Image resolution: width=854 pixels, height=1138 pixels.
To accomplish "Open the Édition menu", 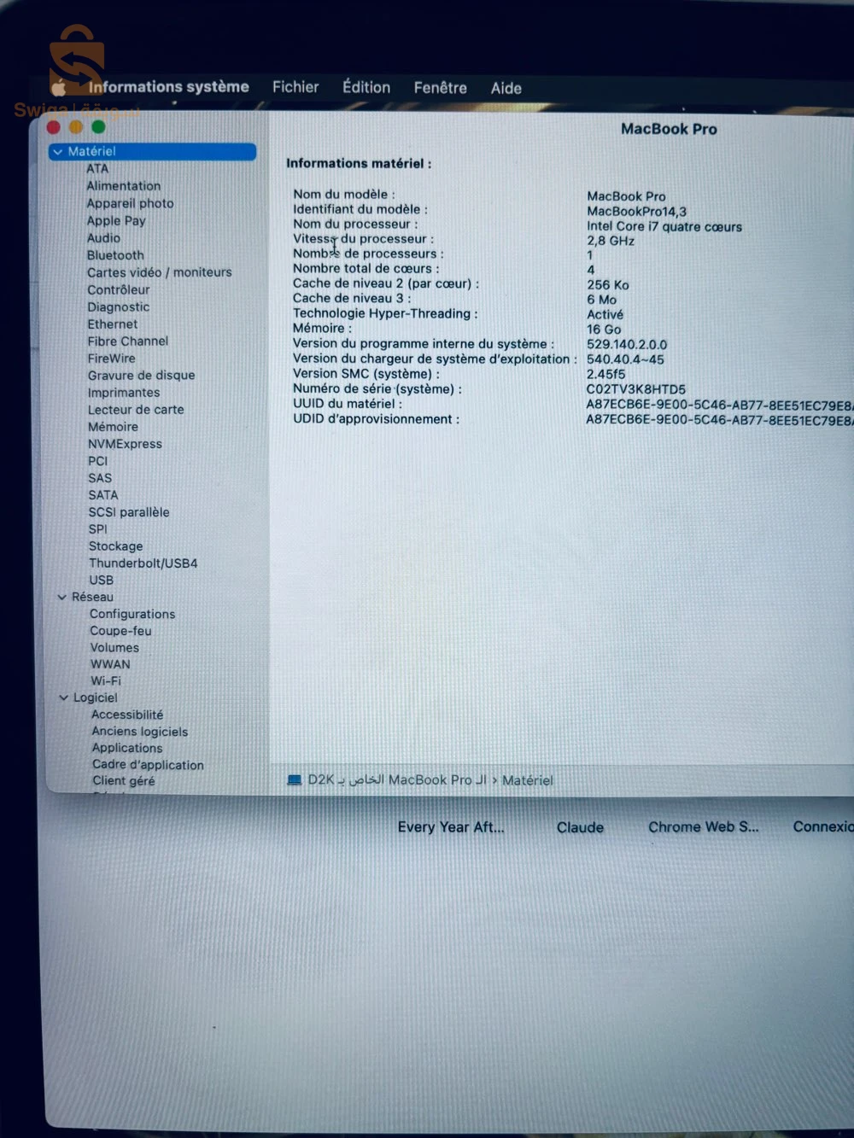I will click(366, 87).
